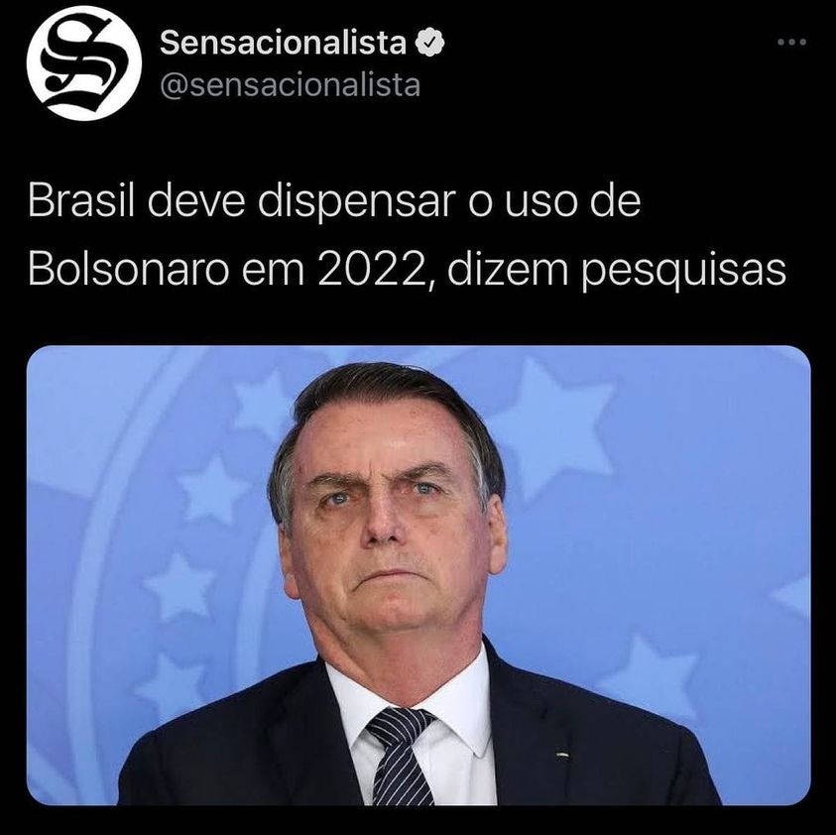Click the tweet line "Brasil deve dispensar o uso de"

[x=334, y=201]
